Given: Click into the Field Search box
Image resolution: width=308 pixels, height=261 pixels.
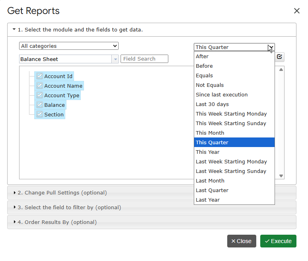Looking at the screenshot, I should 144,59.
